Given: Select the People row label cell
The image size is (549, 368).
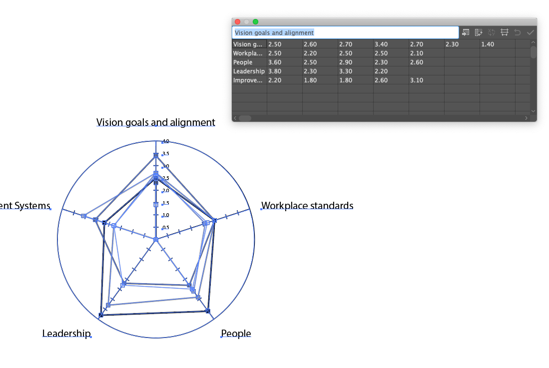Looking at the screenshot, I should point(248,62).
